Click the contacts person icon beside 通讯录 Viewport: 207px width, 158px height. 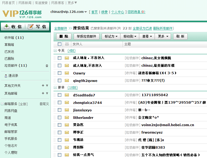[x=6, y=76]
